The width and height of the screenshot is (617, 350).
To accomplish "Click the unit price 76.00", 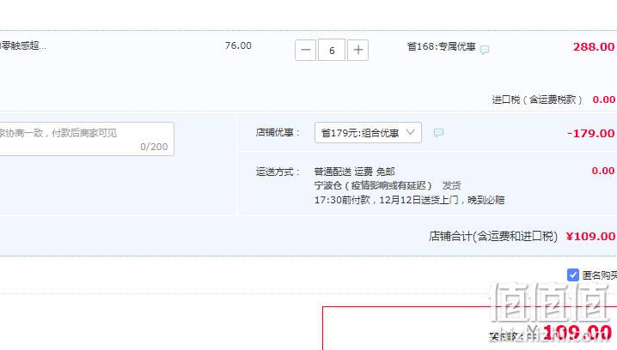I will coord(238,45).
